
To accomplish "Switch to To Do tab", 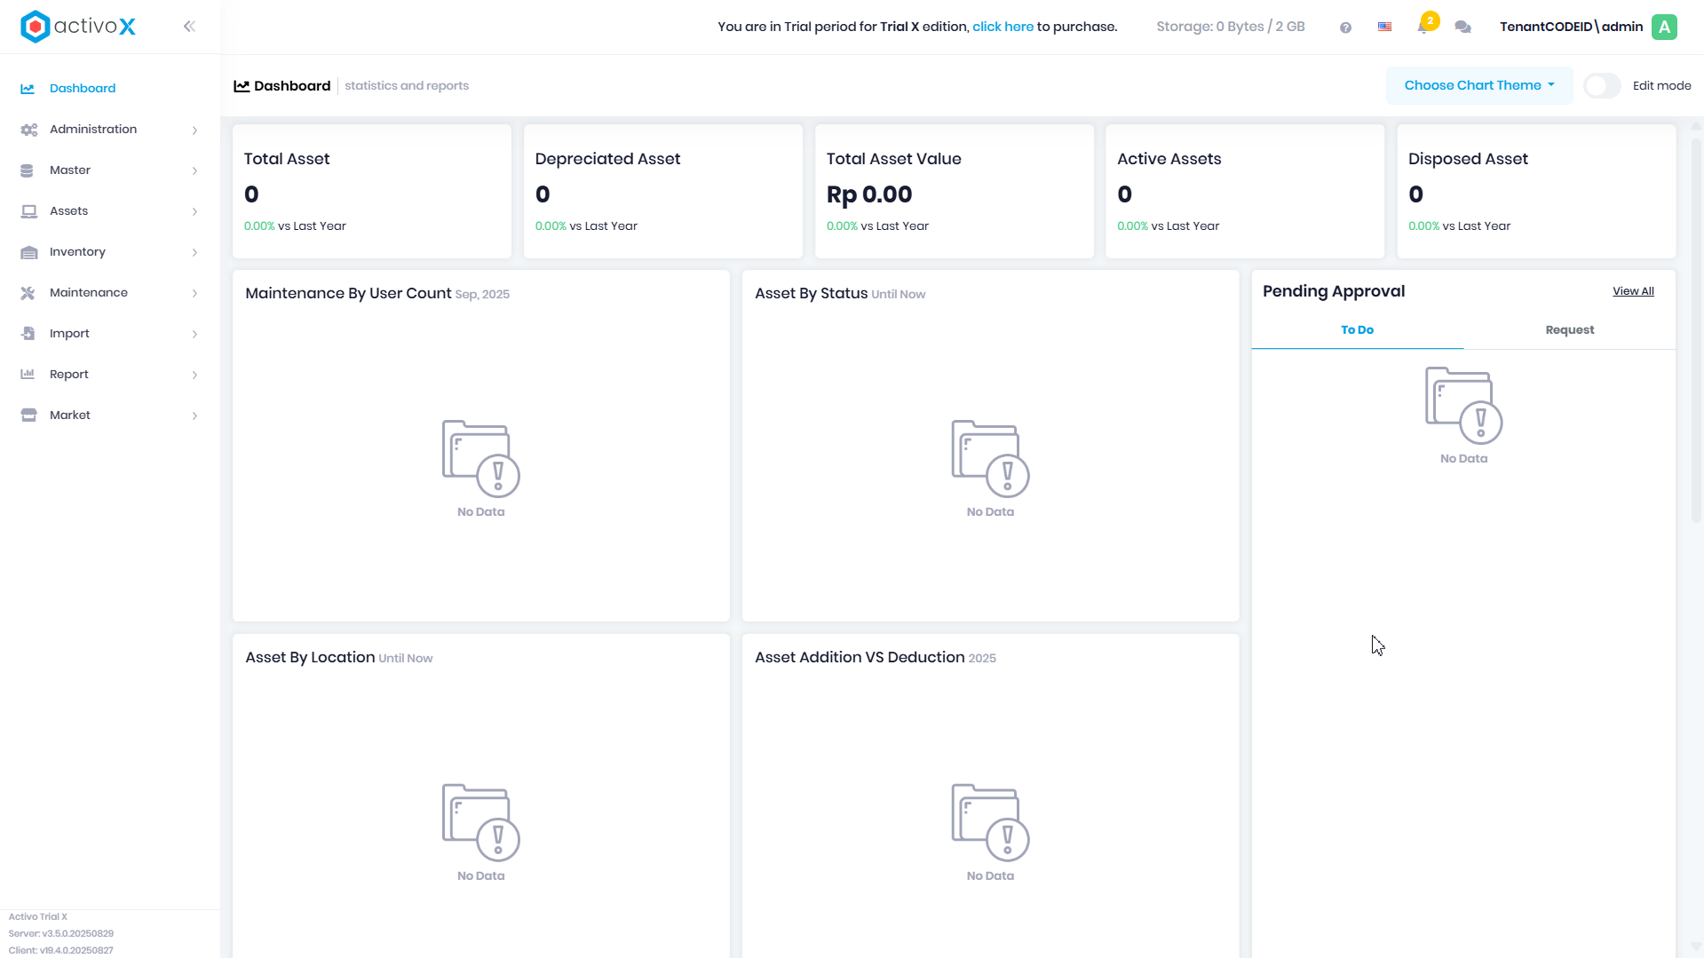I will (x=1357, y=330).
